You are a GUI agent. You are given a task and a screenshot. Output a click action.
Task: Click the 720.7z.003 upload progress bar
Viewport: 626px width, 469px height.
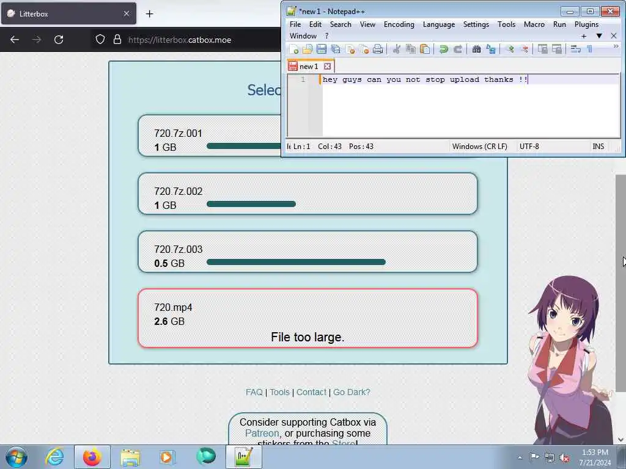point(296,262)
